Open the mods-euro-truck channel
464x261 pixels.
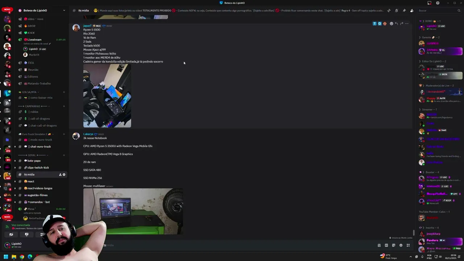click(x=42, y=140)
